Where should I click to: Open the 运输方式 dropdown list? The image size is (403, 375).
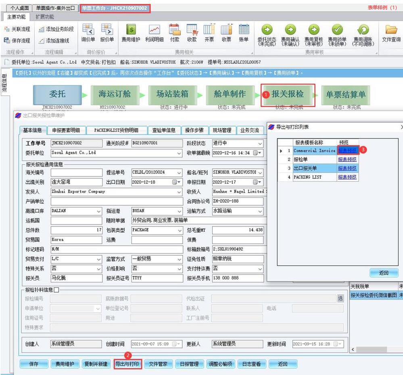(260, 211)
